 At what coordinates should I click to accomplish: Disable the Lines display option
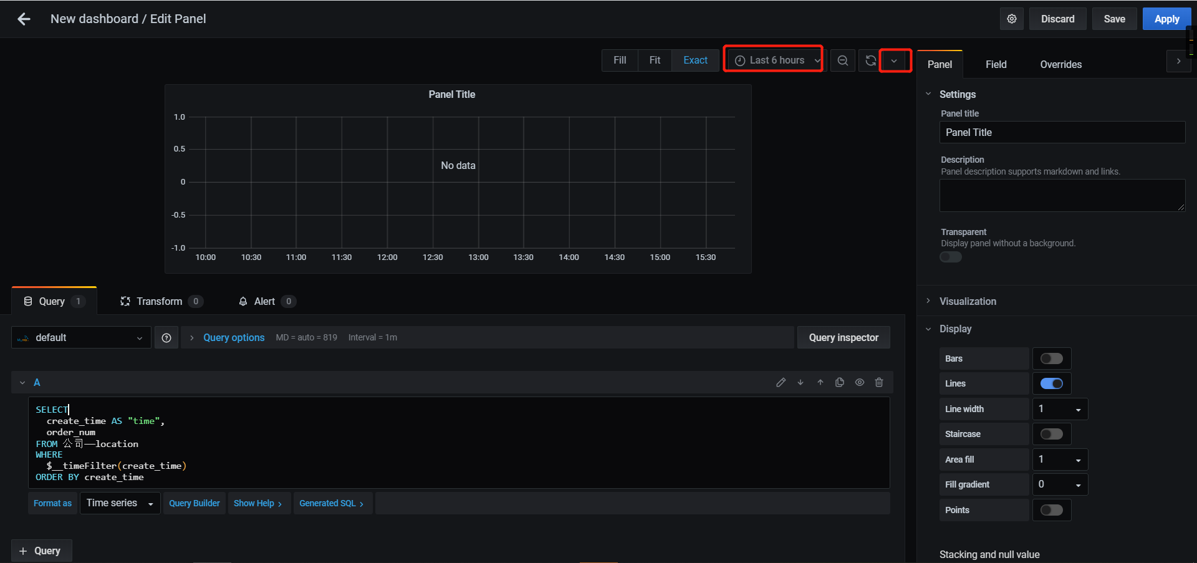[x=1051, y=383]
